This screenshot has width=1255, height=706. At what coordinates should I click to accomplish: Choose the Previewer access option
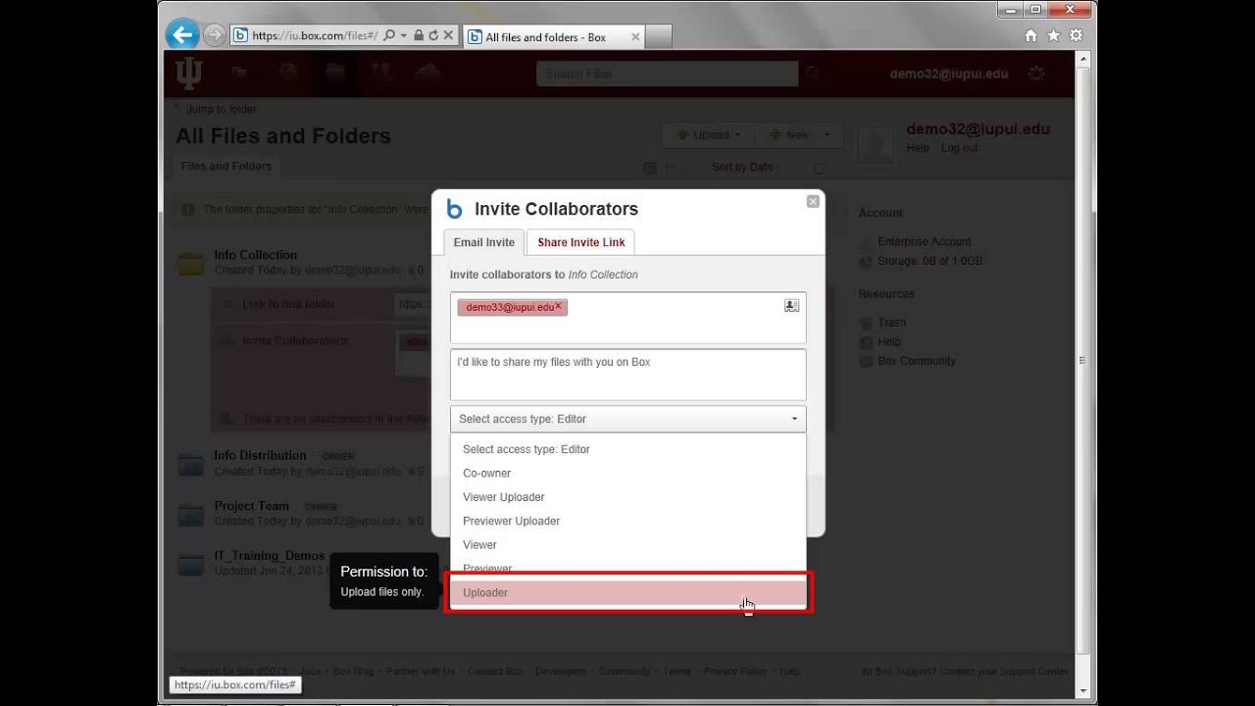(628, 567)
